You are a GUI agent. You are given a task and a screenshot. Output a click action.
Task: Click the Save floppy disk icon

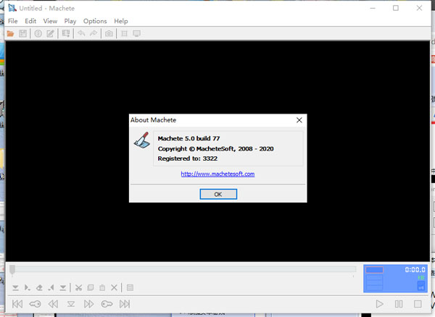pos(22,34)
